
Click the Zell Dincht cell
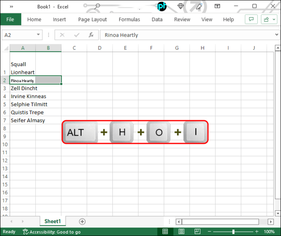pos(23,88)
